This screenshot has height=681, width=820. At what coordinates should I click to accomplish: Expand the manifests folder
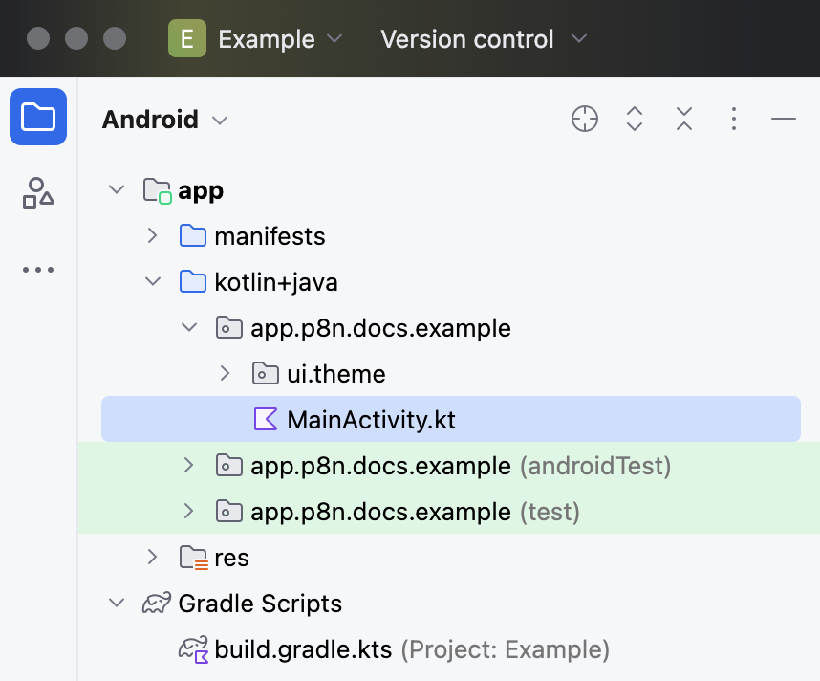(153, 236)
